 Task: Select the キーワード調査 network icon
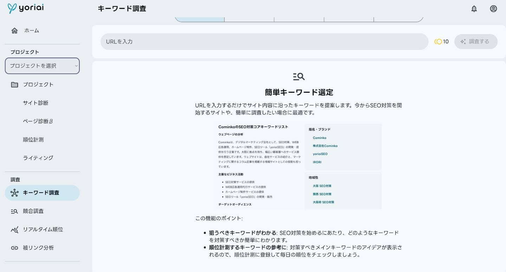(14, 193)
